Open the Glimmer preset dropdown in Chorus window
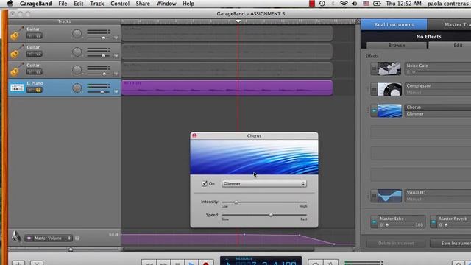The width and height of the screenshot is (471, 265). 264,183
